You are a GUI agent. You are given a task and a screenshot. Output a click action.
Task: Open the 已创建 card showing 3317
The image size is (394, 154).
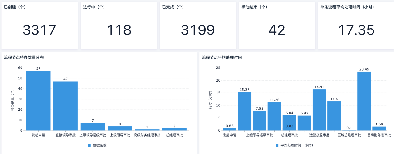click(39, 30)
